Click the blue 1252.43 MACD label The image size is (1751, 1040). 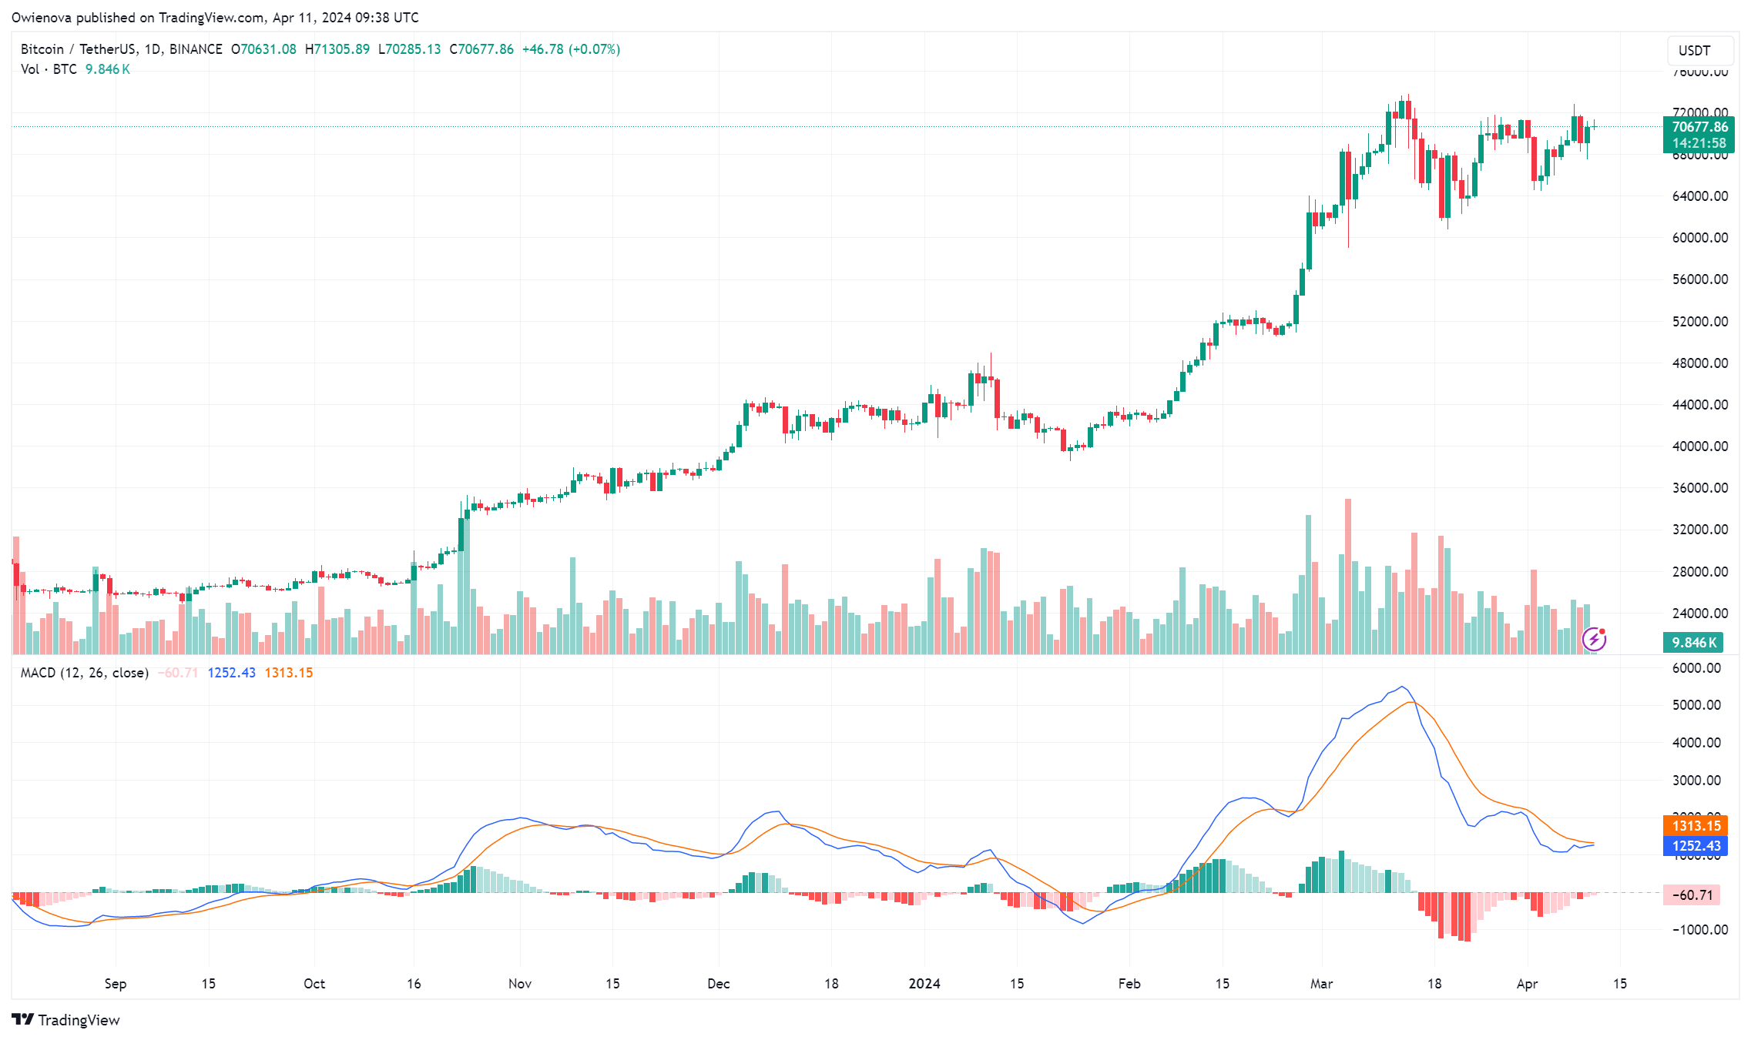pos(1696,845)
